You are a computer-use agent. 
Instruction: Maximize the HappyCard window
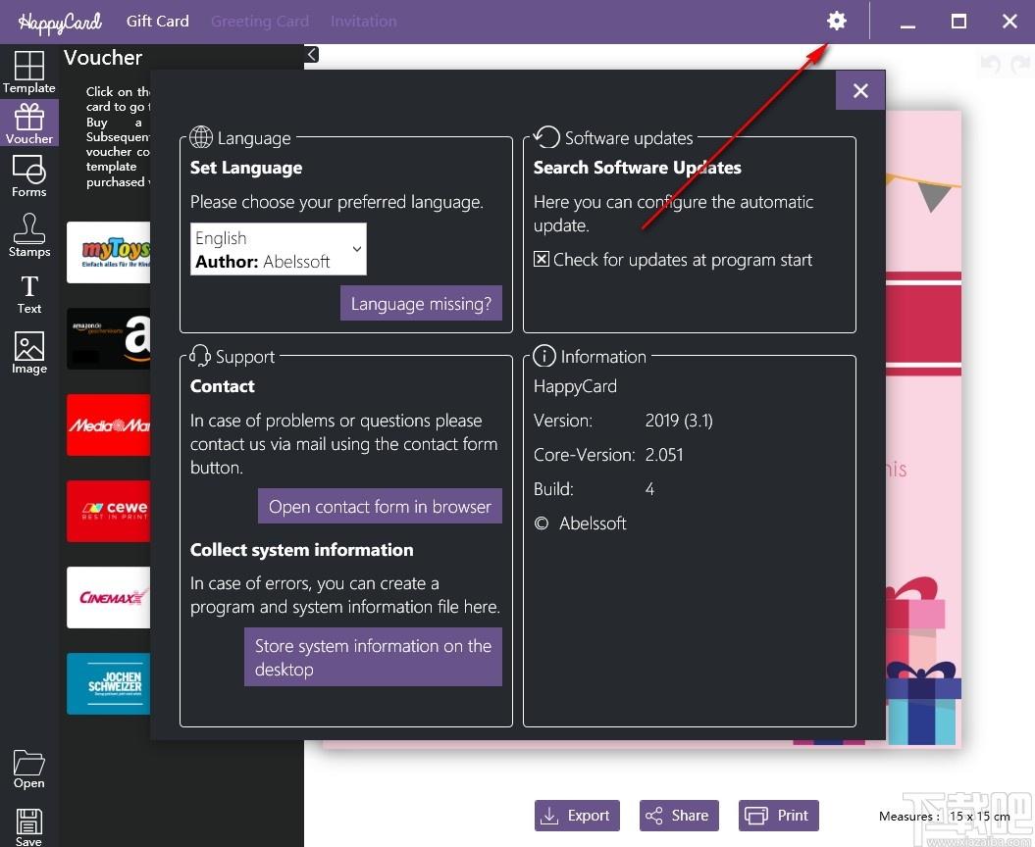coord(958,22)
